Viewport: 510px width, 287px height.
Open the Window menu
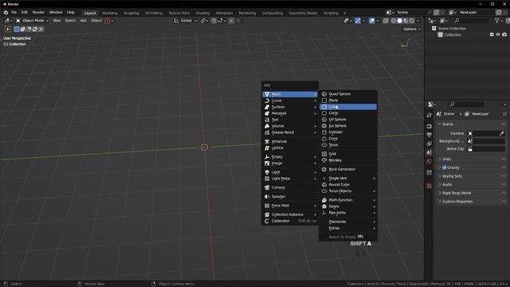click(56, 13)
